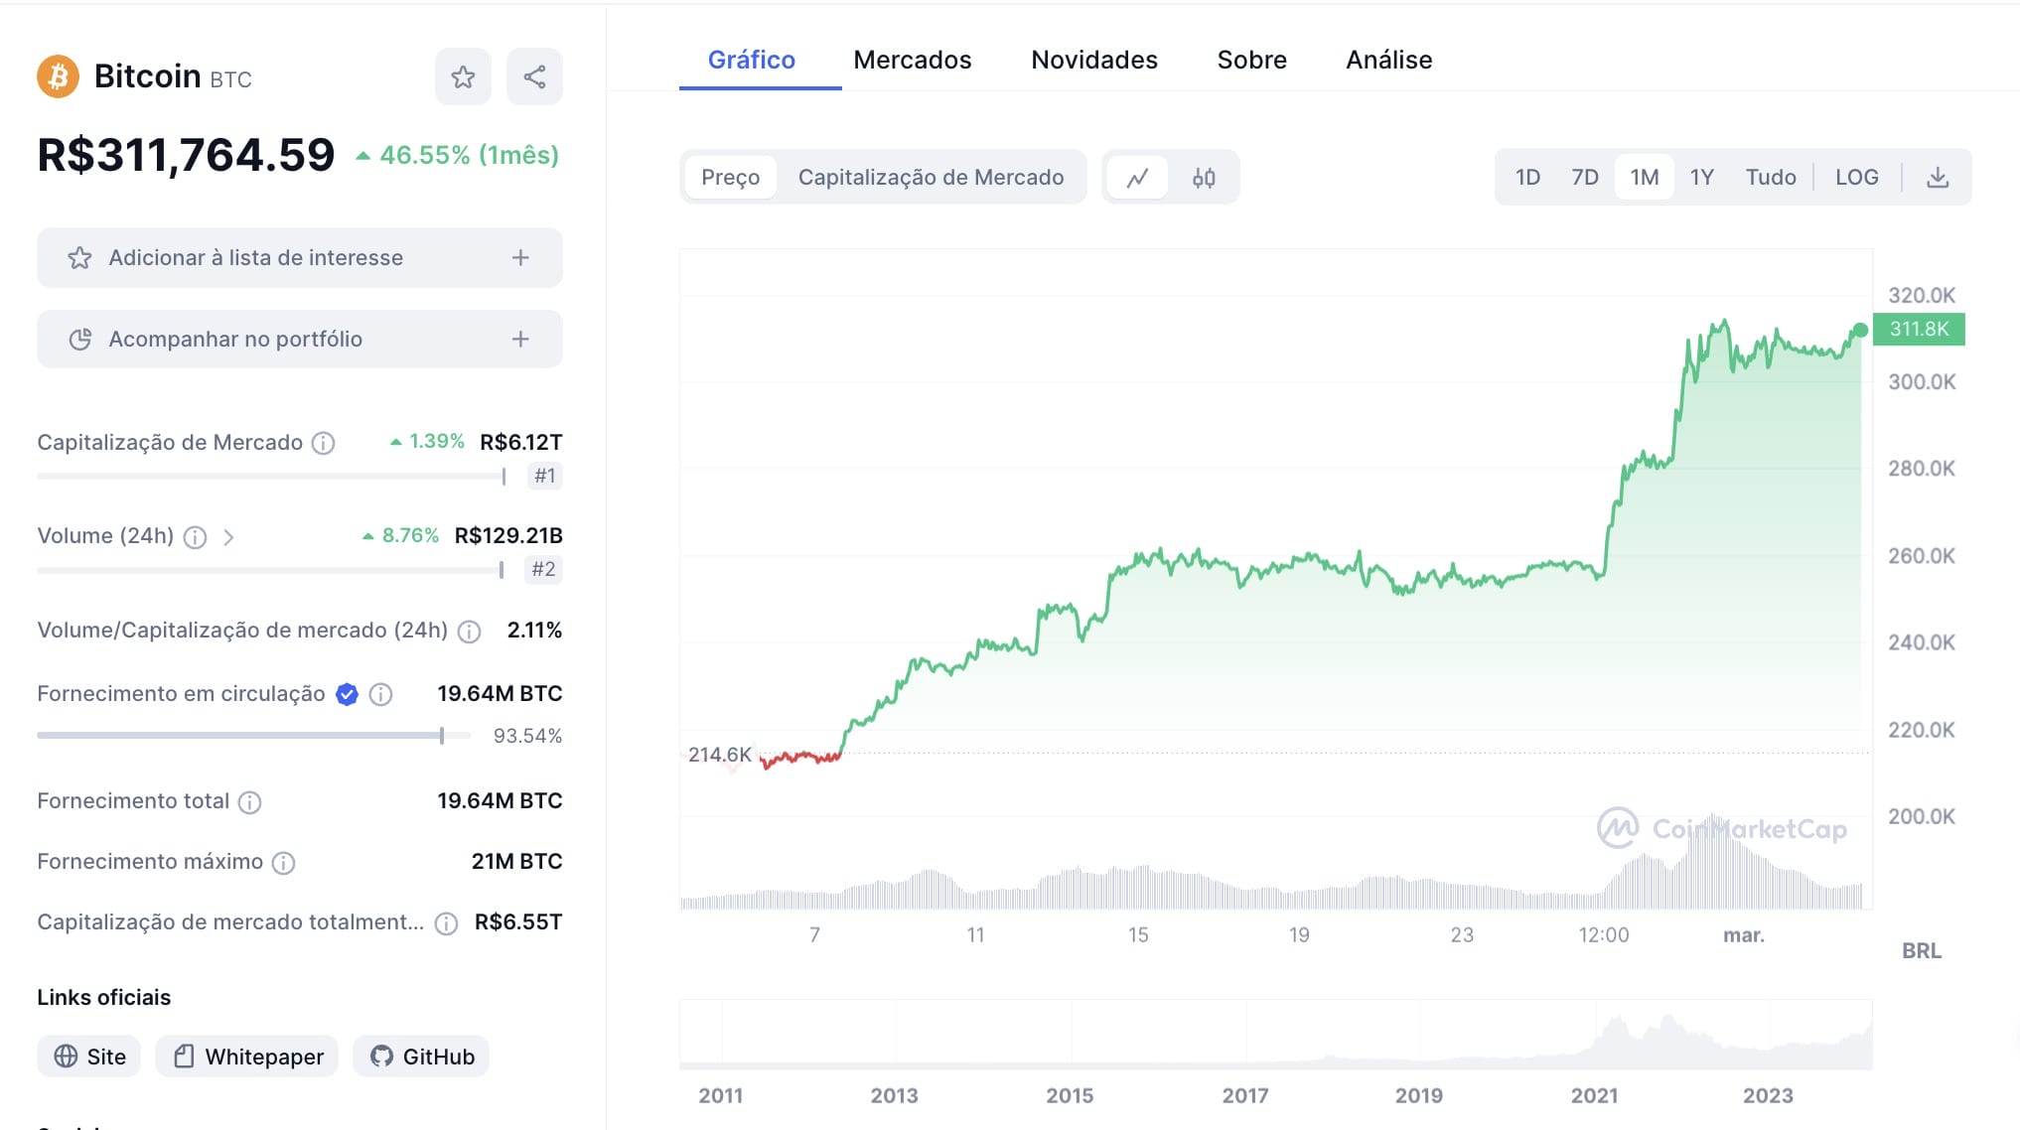Click the Volume (24h) rank bar
Viewport: 2020px width, 1130px height.
pos(271,570)
